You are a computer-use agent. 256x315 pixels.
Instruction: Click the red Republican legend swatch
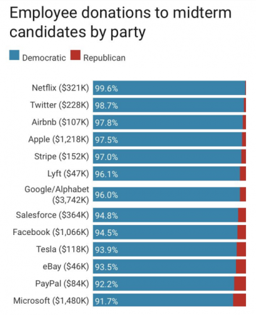(76, 55)
